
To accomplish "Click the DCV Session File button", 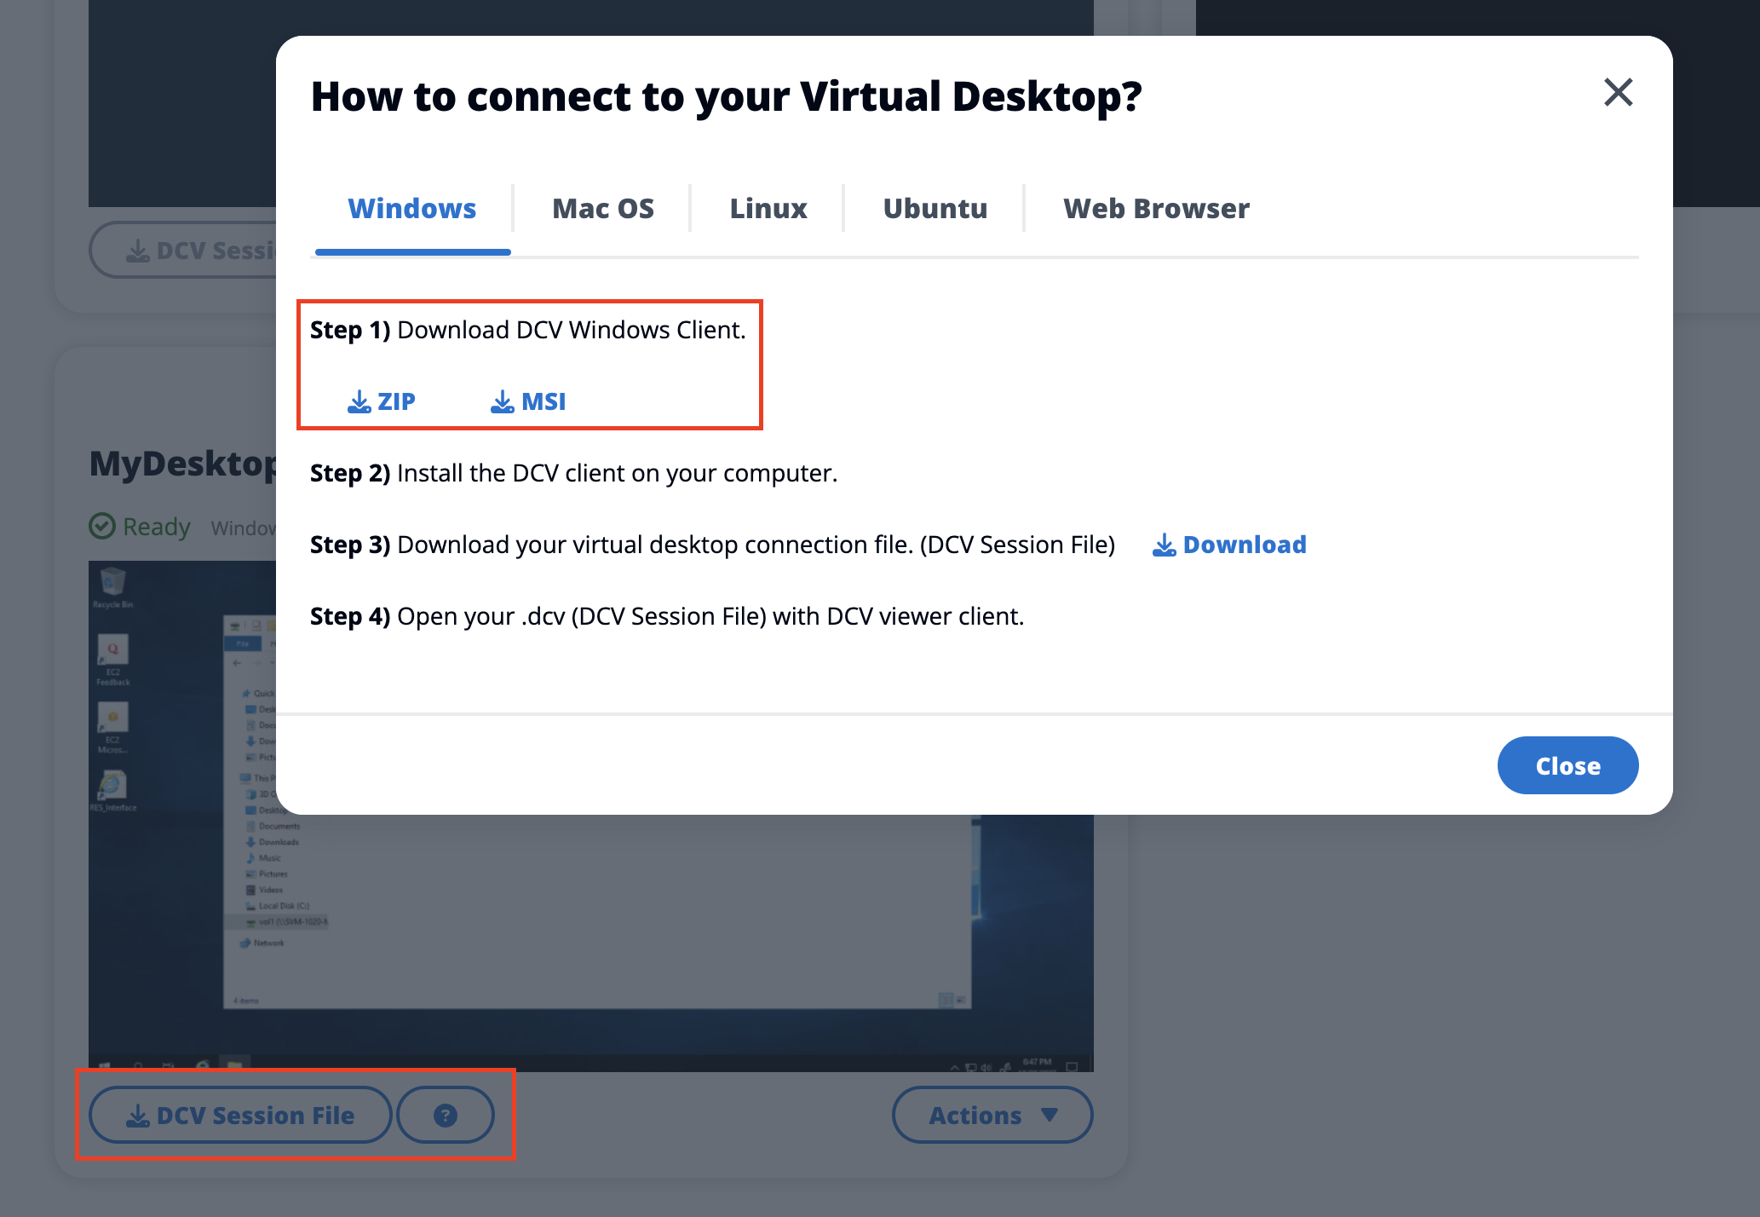I will [x=239, y=1115].
